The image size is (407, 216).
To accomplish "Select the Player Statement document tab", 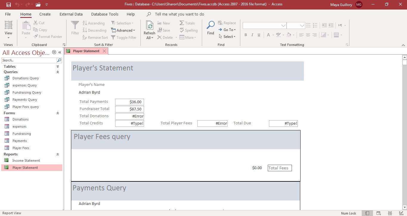I will [x=86, y=51].
